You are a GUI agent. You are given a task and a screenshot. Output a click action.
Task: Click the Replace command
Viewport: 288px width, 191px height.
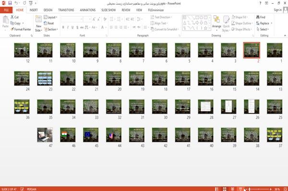click(x=263, y=23)
